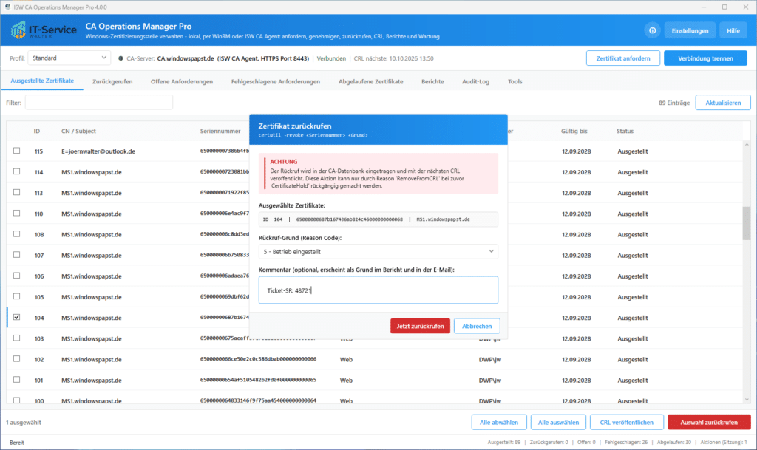Open the Audit-Log tab

click(x=475, y=81)
